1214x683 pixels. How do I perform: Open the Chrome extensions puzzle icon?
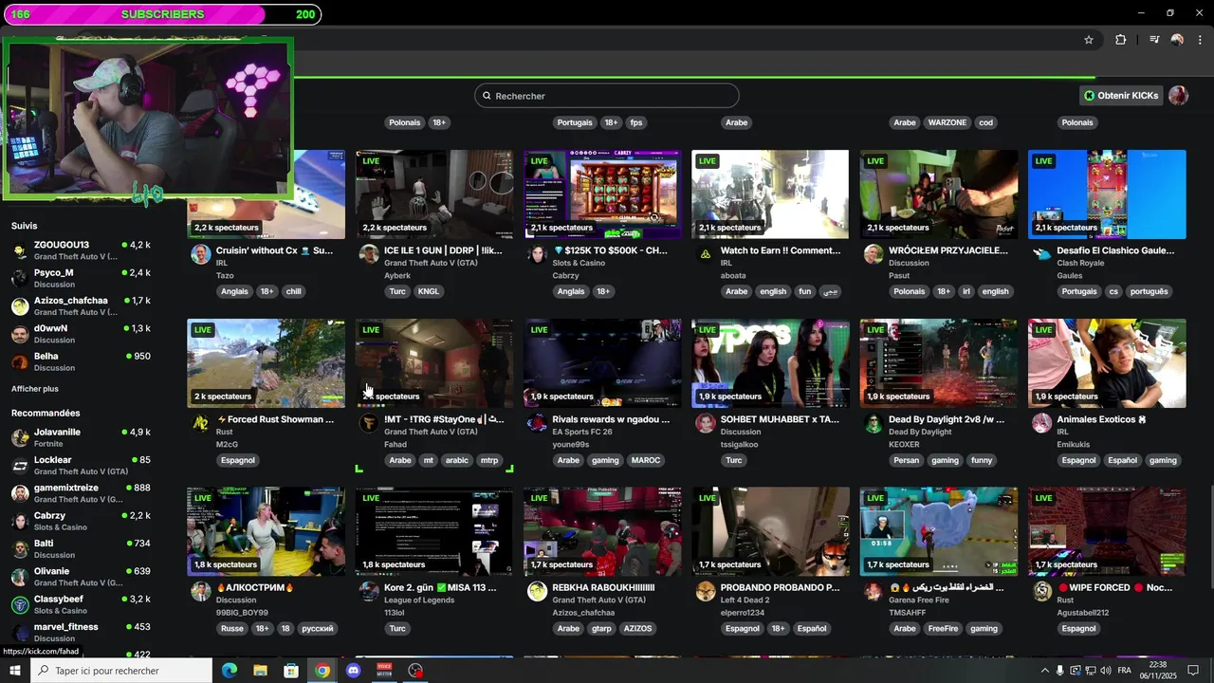(x=1121, y=40)
